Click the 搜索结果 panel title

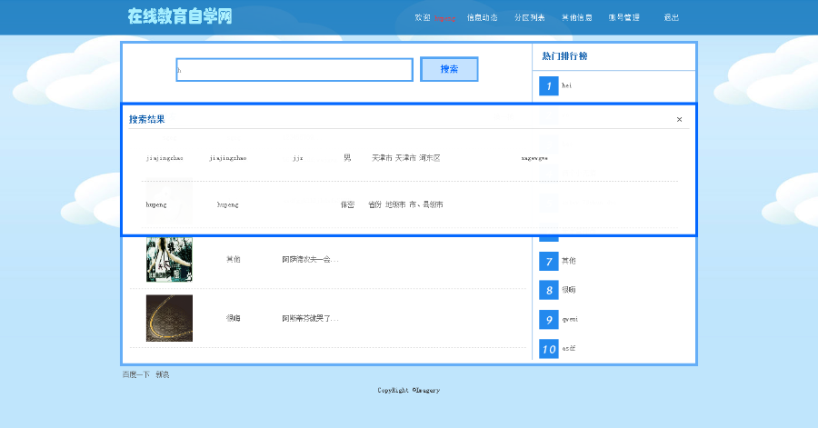pyautogui.click(x=146, y=119)
